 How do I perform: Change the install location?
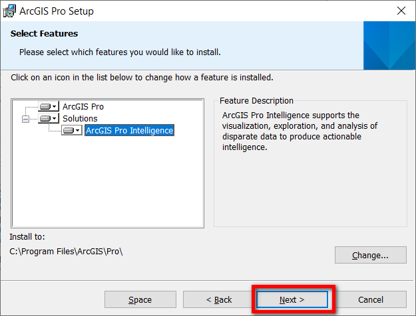[x=371, y=255]
